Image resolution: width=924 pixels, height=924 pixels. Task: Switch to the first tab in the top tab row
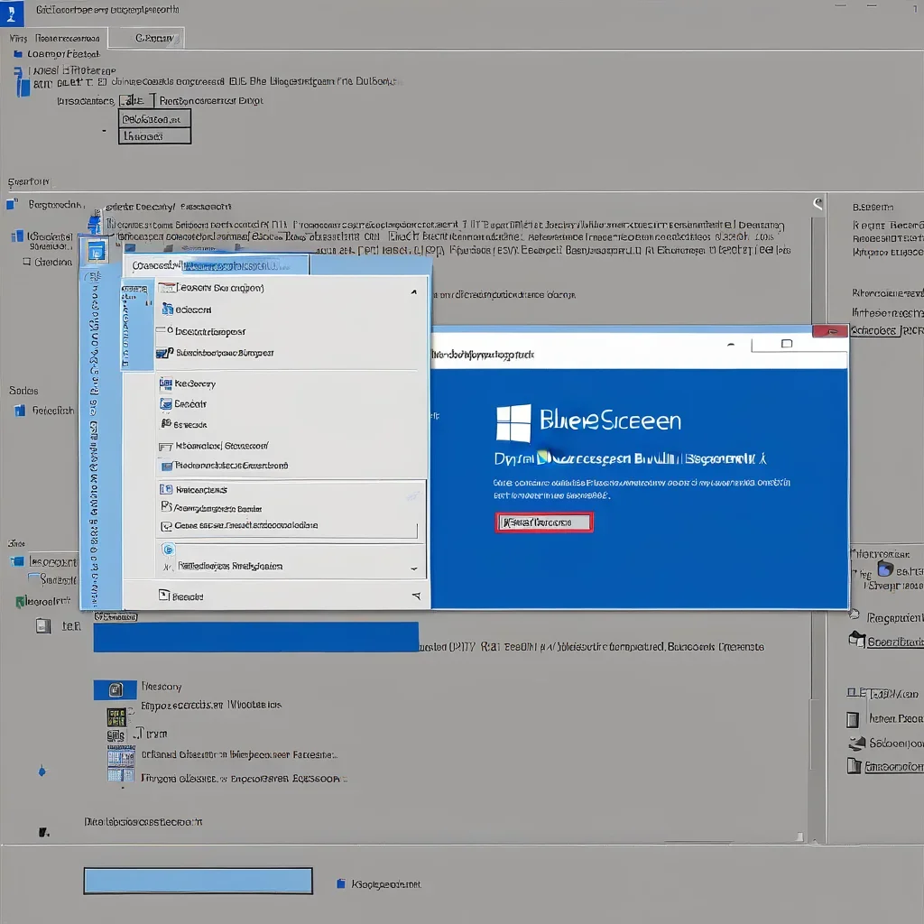tap(55, 38)
